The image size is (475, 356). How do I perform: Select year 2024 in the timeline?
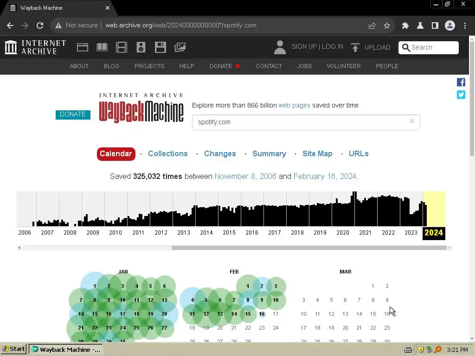pyautogui.click(x=434, y=233)
